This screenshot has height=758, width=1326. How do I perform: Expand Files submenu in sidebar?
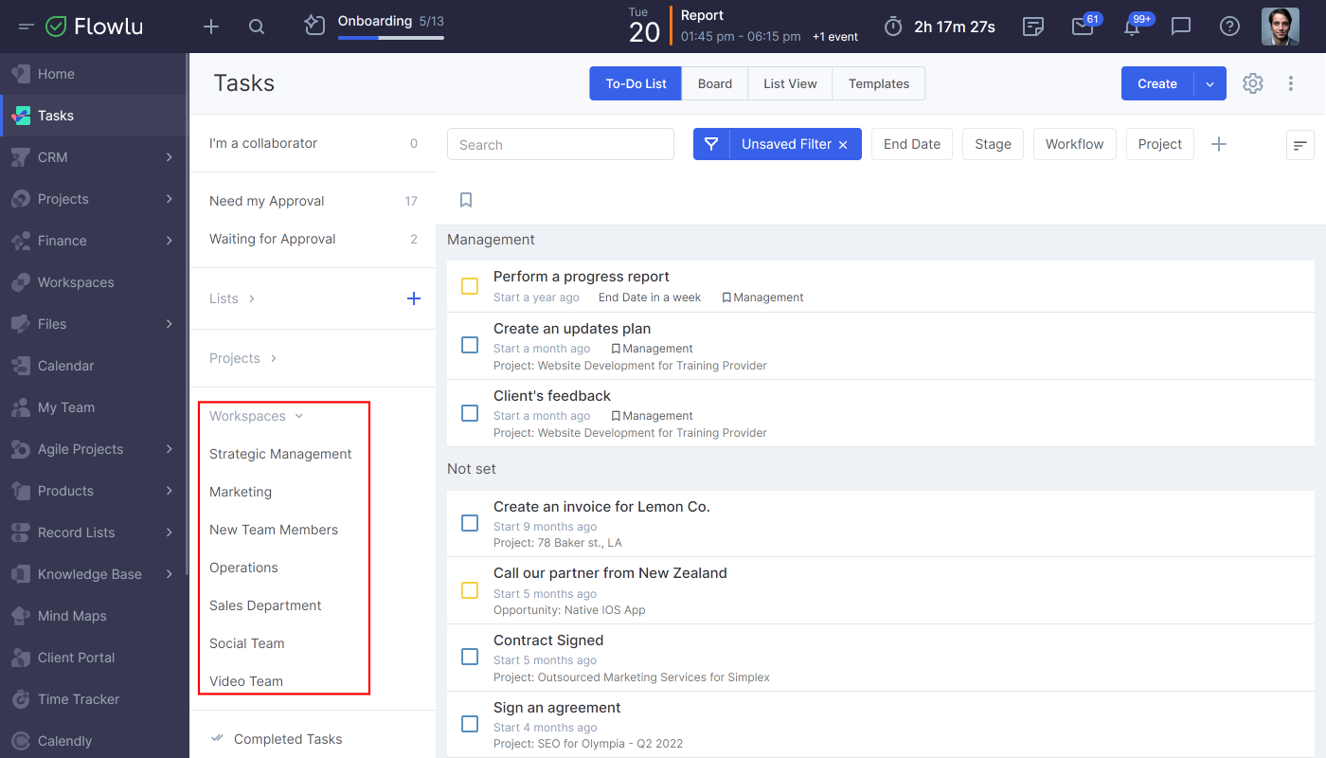coord(169,324)
